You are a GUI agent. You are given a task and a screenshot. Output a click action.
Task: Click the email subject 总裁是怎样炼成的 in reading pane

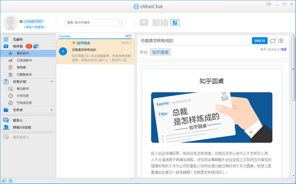(157, 41)
